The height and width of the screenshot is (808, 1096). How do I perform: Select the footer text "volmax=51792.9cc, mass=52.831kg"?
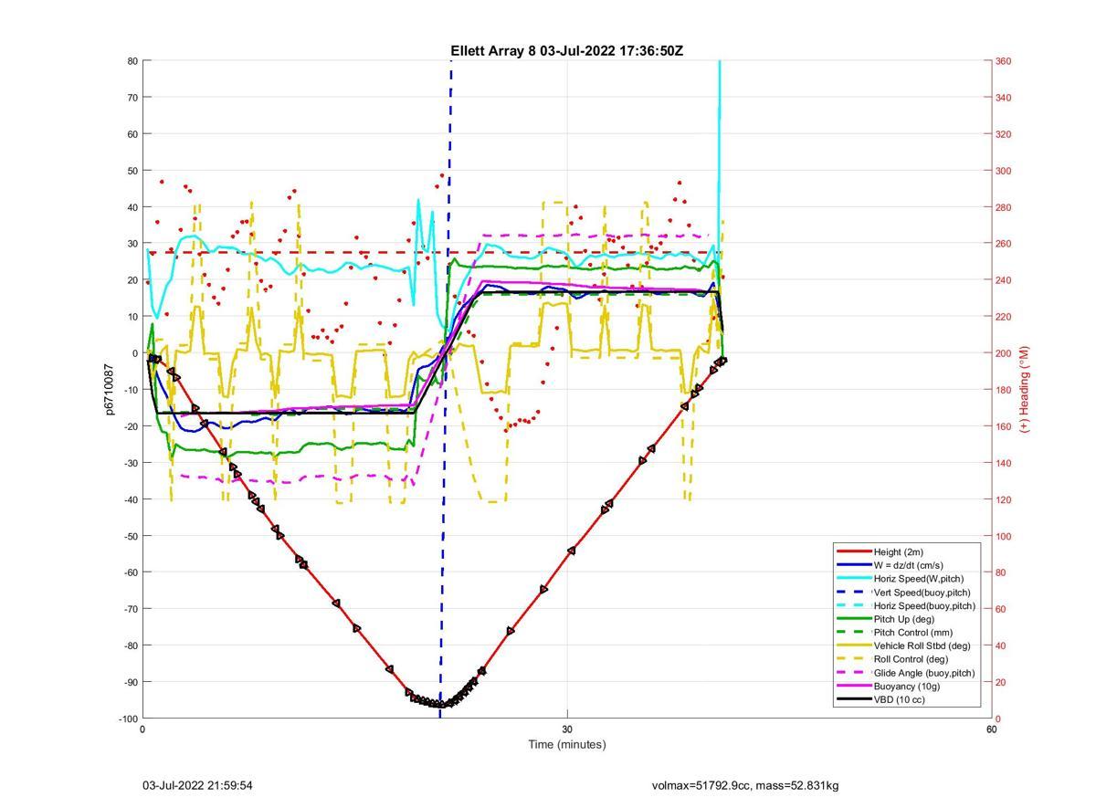[x=745, y=785]
